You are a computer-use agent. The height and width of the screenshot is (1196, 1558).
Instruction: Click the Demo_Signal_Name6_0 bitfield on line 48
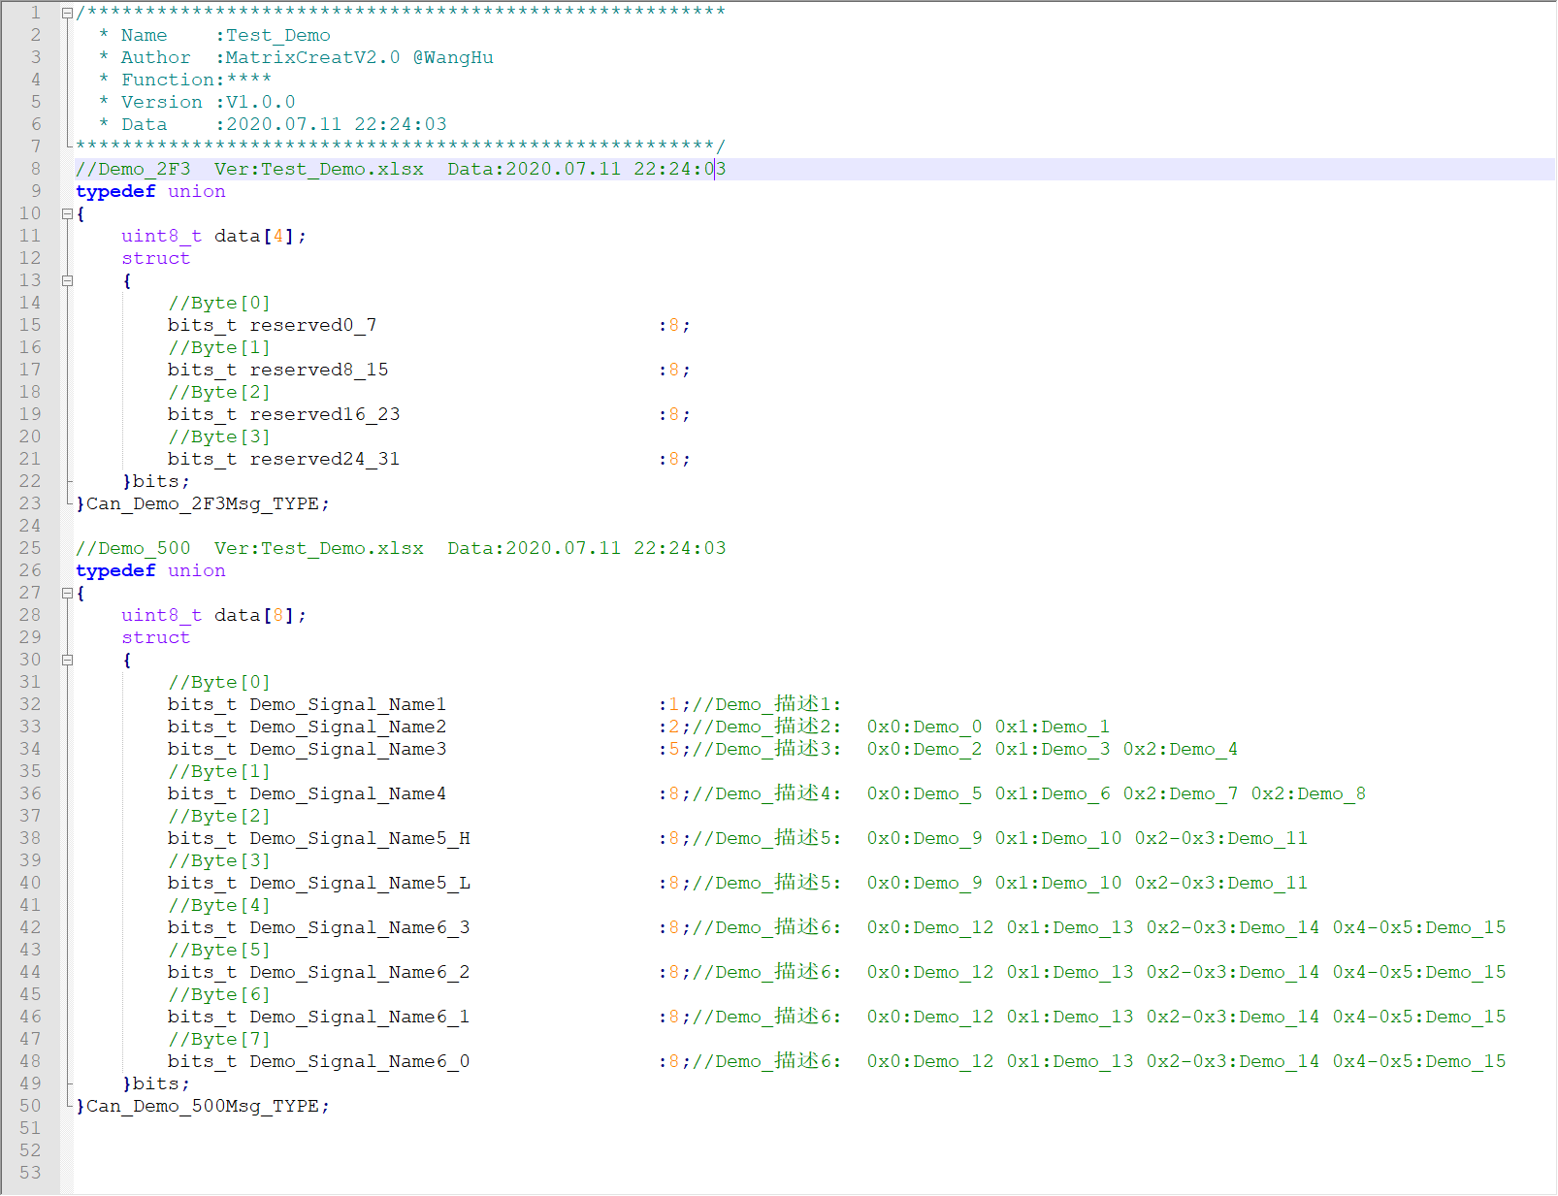coord(359,1061)
